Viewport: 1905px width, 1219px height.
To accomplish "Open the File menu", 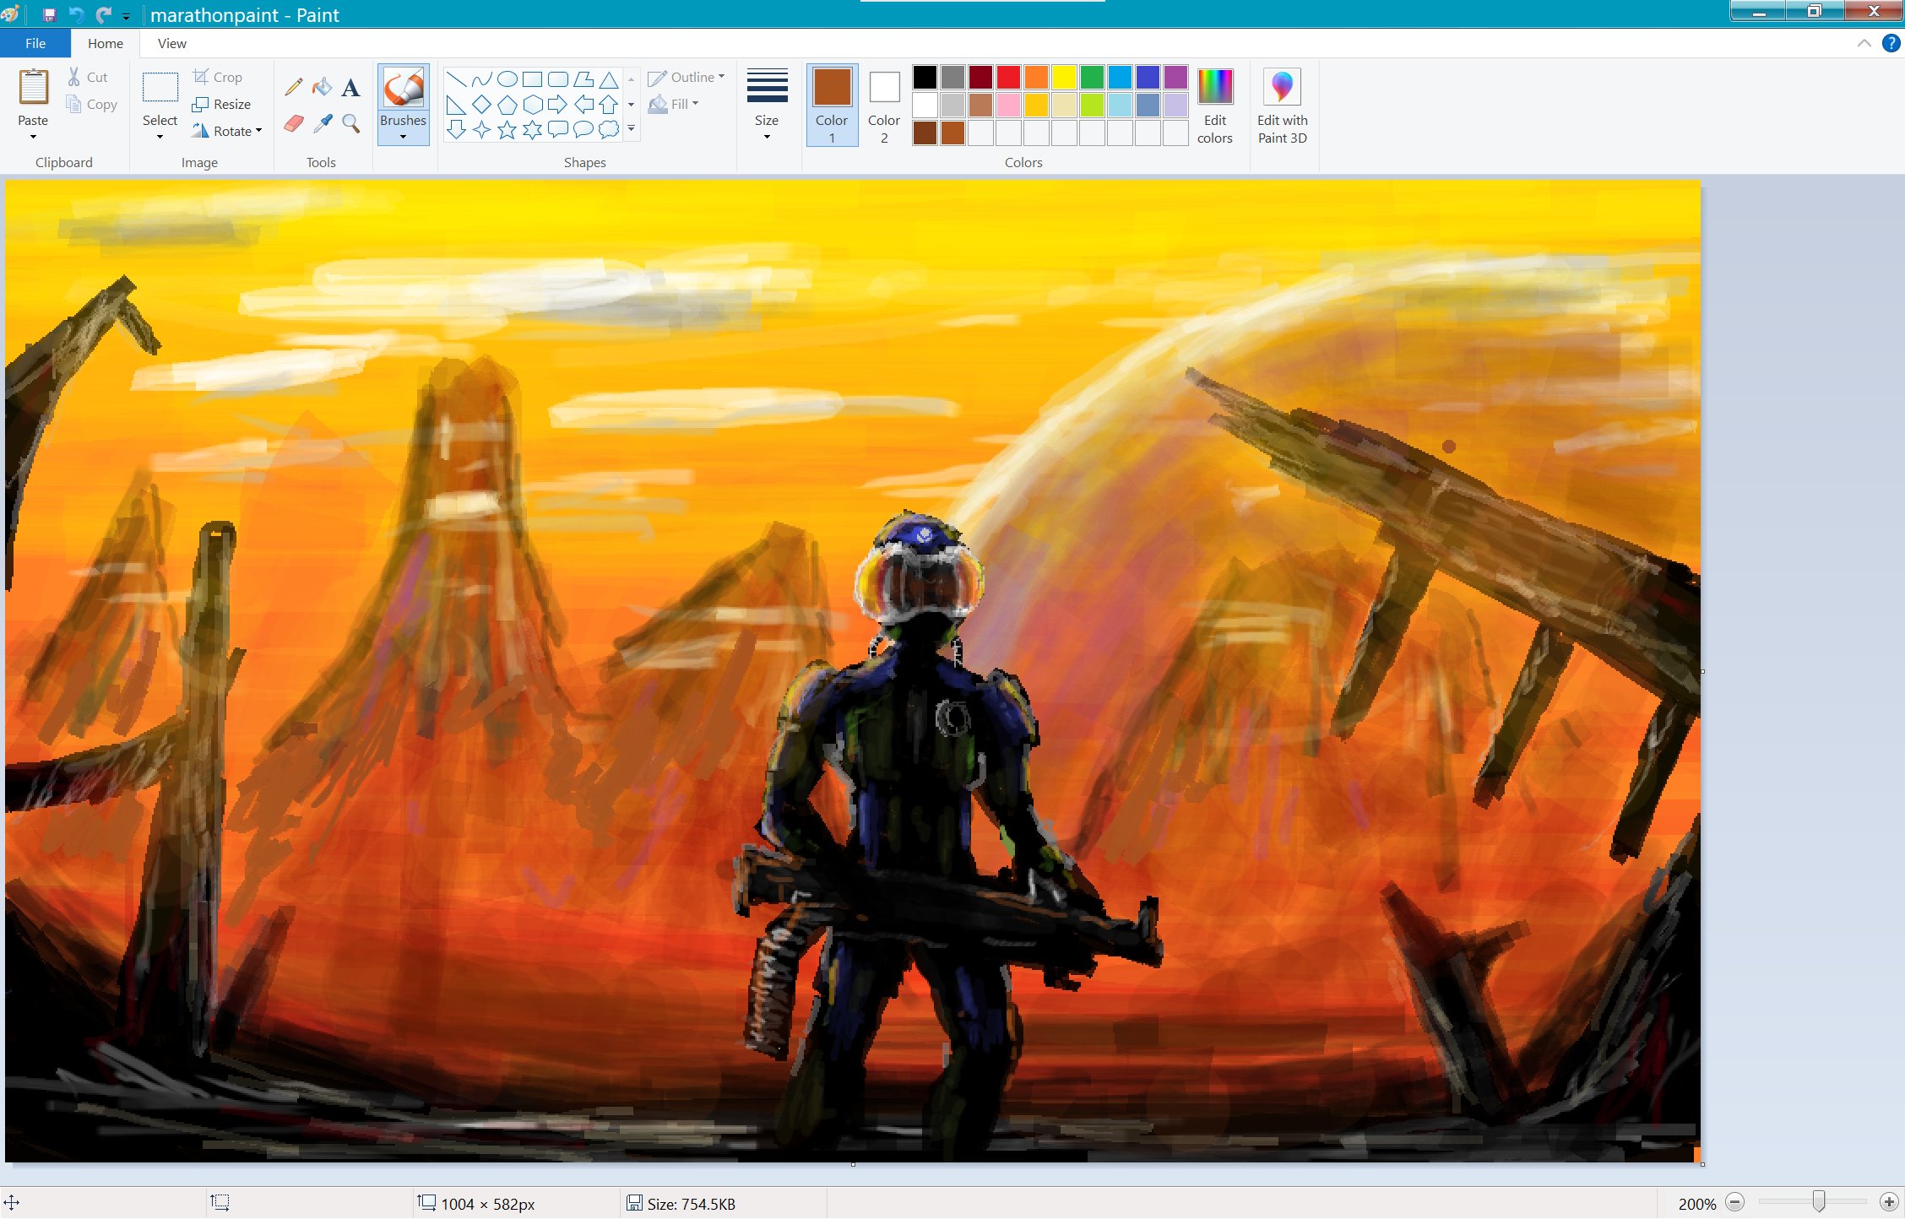I will [x=35, y=43].
